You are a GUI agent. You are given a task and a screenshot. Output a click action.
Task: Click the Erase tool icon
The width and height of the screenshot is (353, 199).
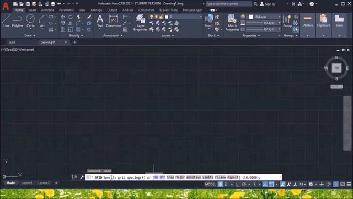point(89,17)
